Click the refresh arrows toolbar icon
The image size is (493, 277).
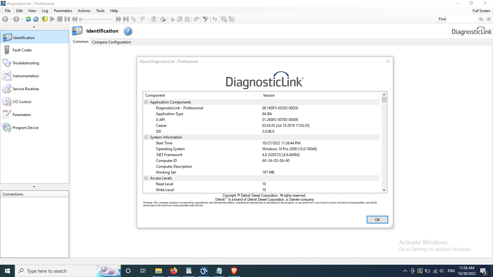(215, 19)
